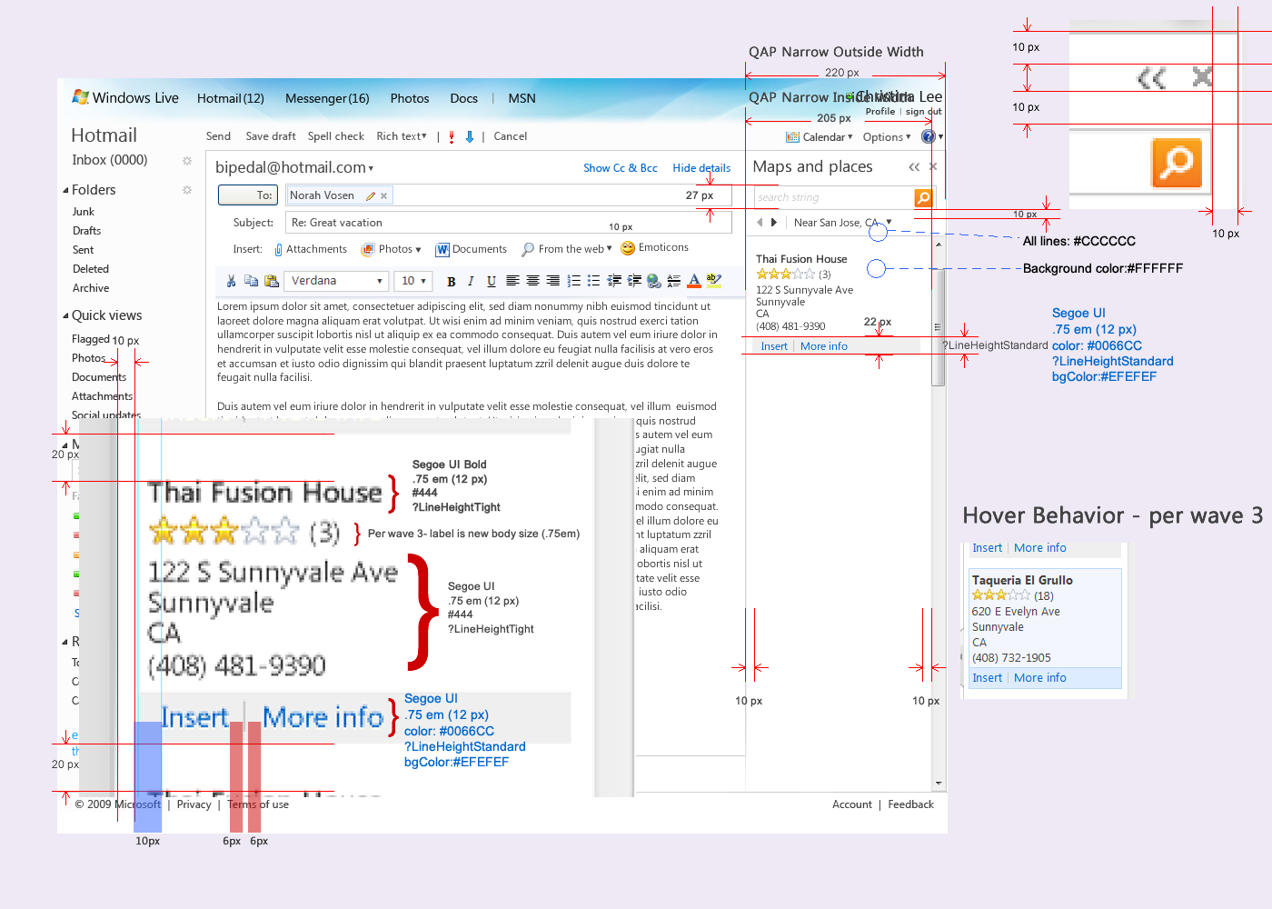Center-align the text

coord(532,281)
